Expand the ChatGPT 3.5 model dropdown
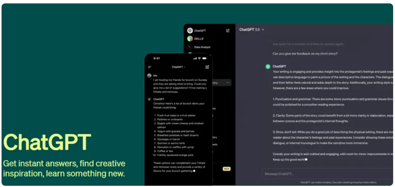Image resolution: width=395 pixels, height=187 pixels. [263, 30]
